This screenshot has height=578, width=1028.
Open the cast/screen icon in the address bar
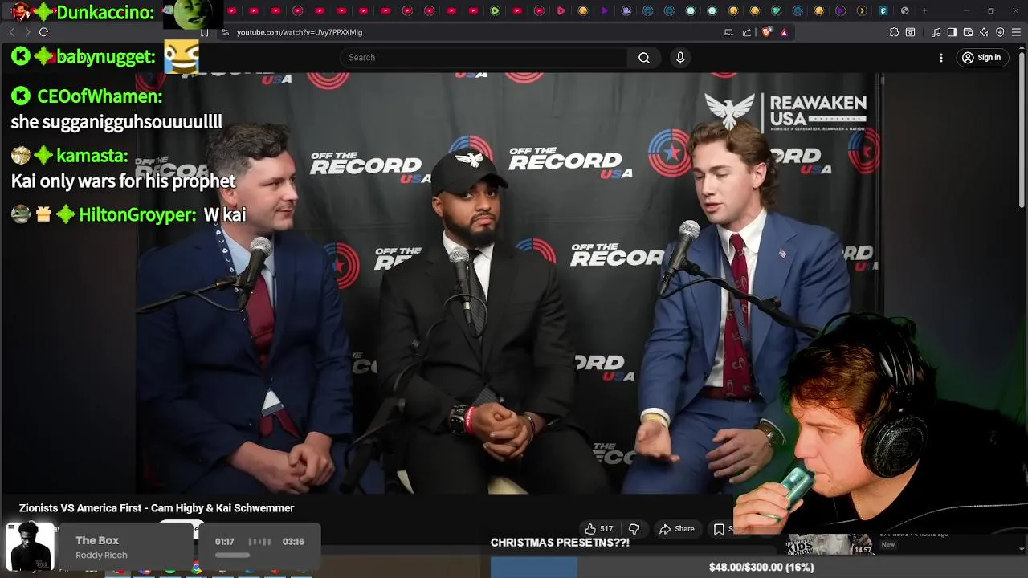728,32
